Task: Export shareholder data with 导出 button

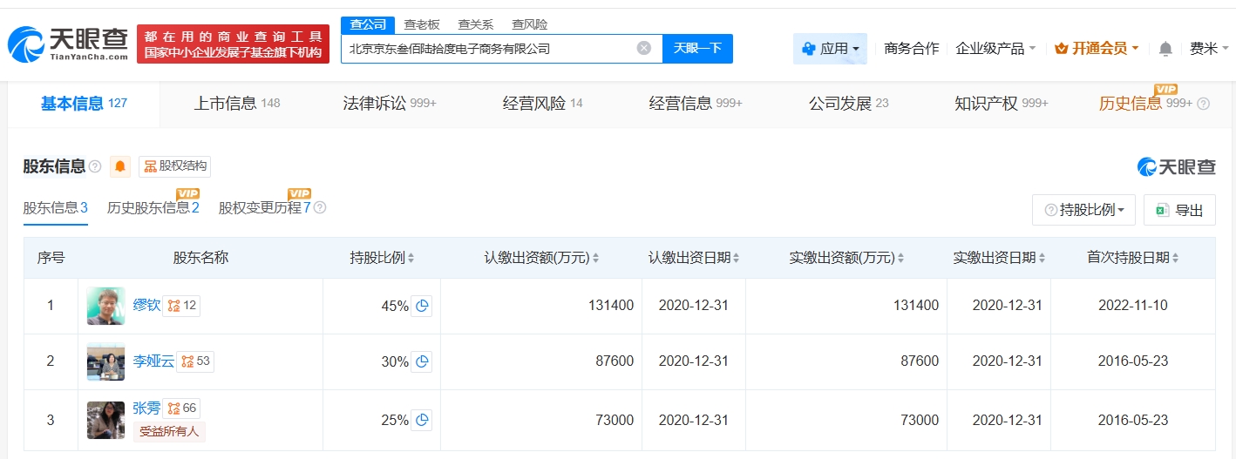Action: pyautogui.click(x=1178, y=210)
